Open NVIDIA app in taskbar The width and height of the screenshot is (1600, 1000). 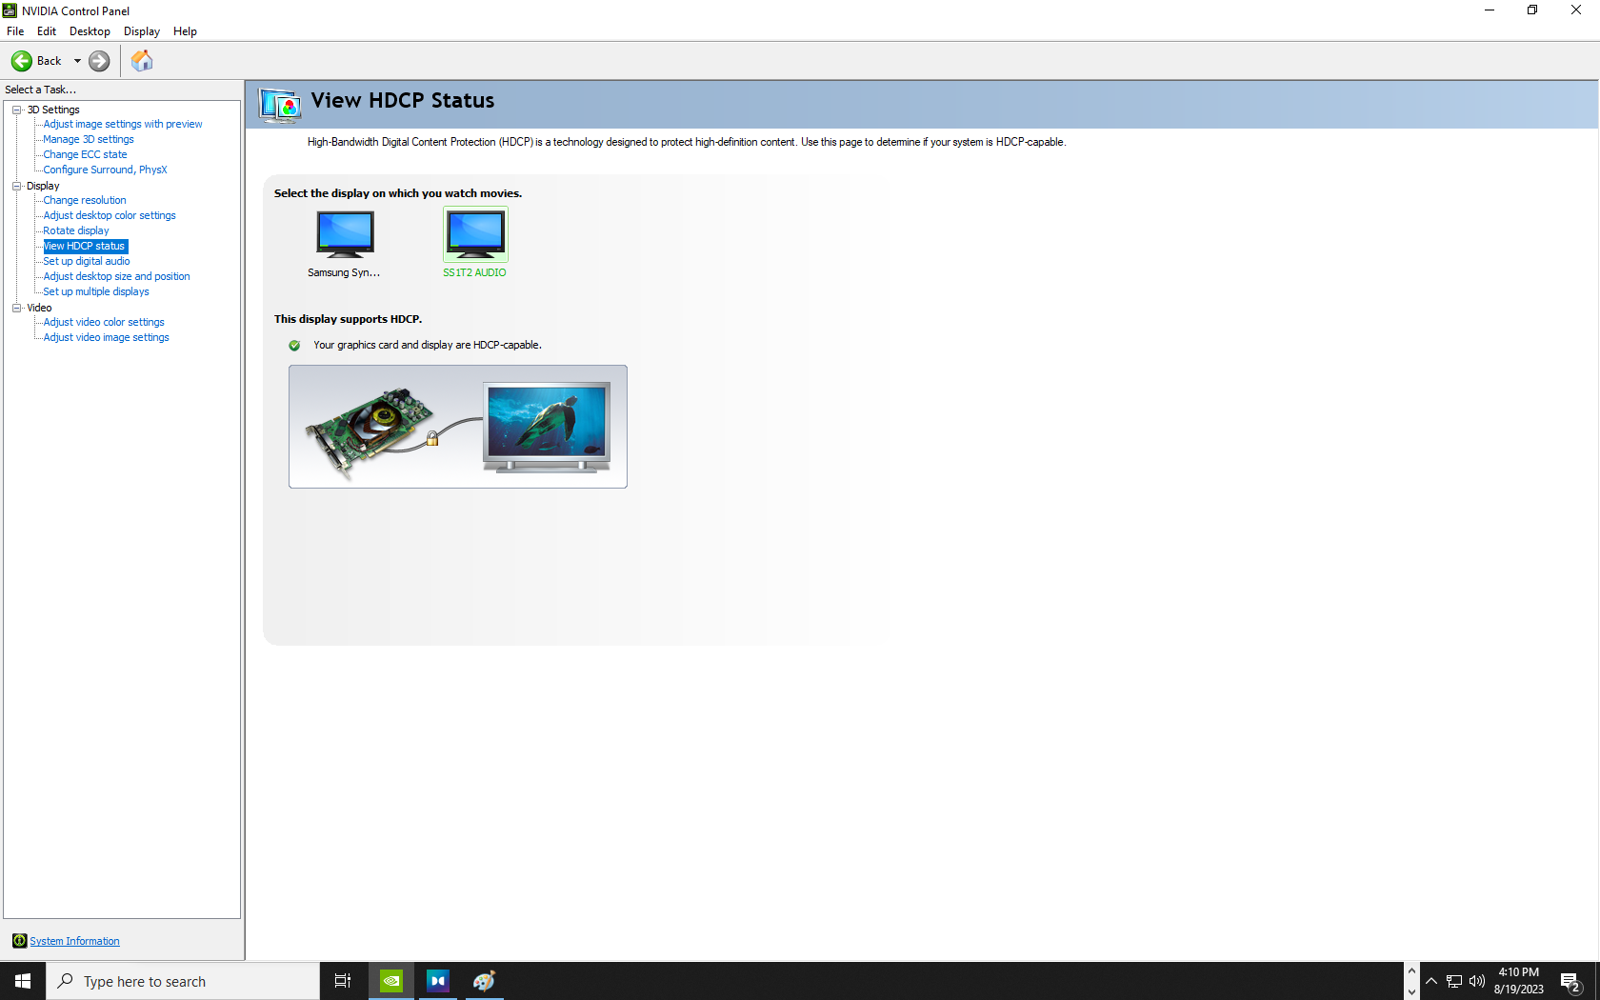(391, 981)
